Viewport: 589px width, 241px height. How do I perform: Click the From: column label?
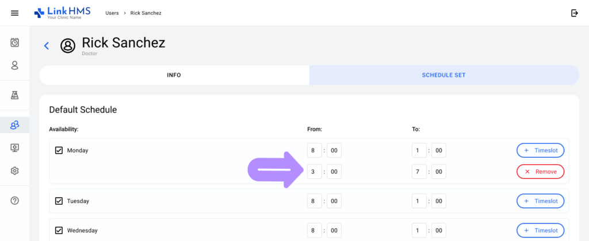pos(315,129)
